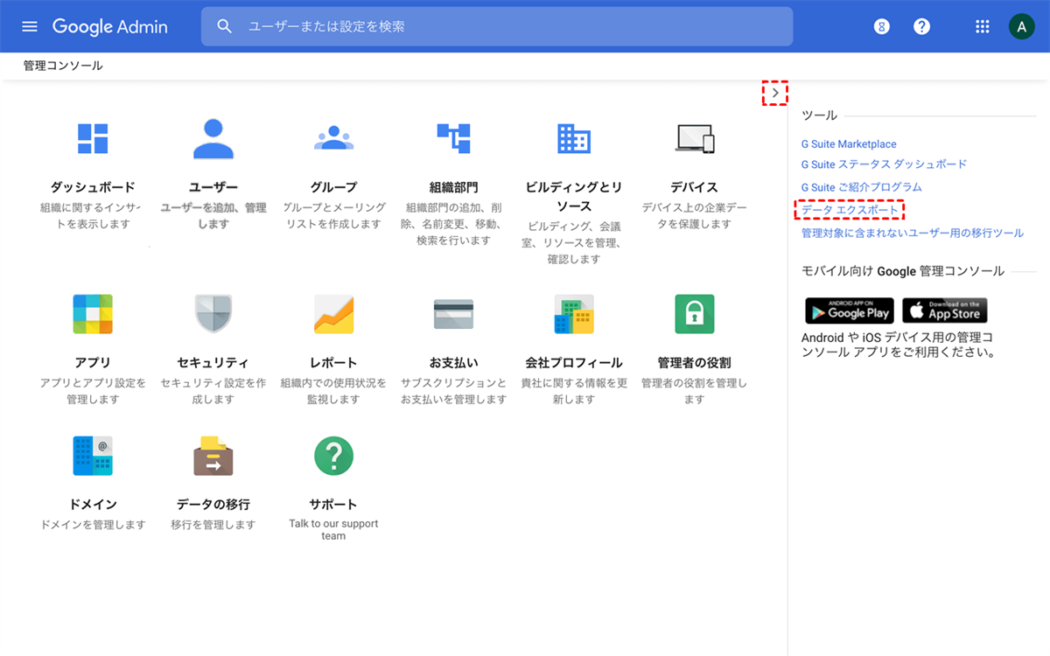Click the 管理コンソール breadcrumb
Viewport: 1050px width, 656px height.
click(x=63, y=66)
